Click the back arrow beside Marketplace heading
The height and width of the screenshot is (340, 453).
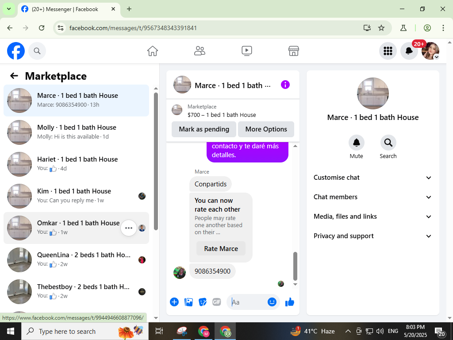[14, 76]
